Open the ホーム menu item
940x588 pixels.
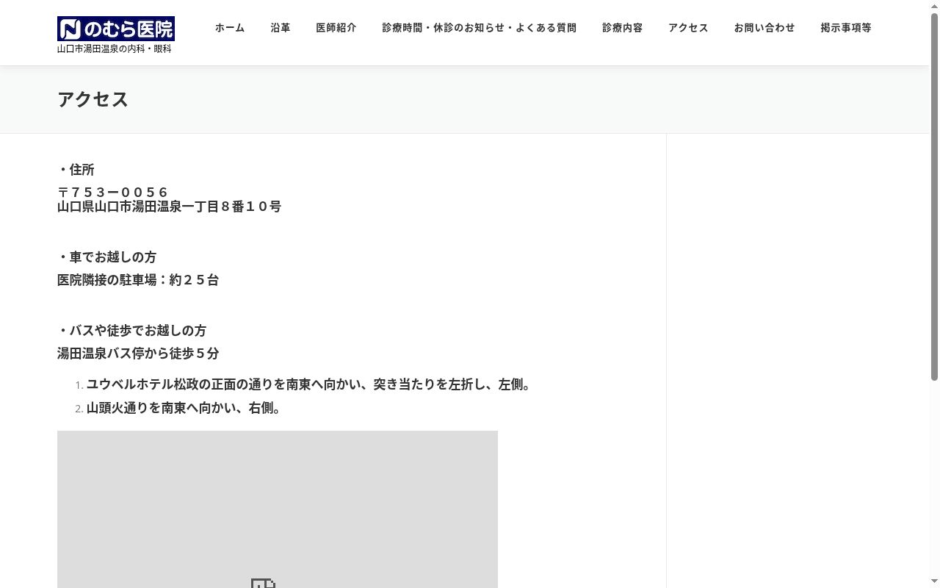(230, 28)
